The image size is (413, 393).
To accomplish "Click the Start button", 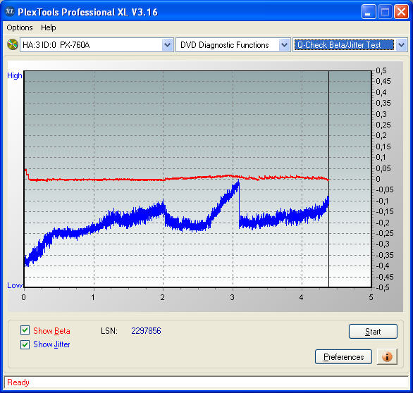I will [x=373, y=332].
